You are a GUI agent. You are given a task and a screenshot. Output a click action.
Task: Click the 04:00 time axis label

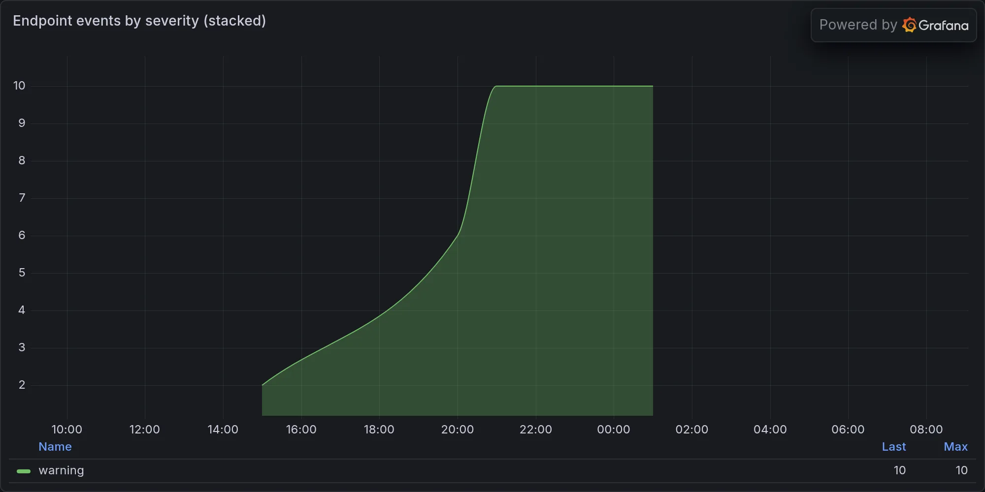tap(770, 430)
